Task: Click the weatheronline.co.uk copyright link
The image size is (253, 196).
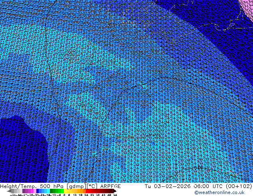Action: [x=219, y=192]
